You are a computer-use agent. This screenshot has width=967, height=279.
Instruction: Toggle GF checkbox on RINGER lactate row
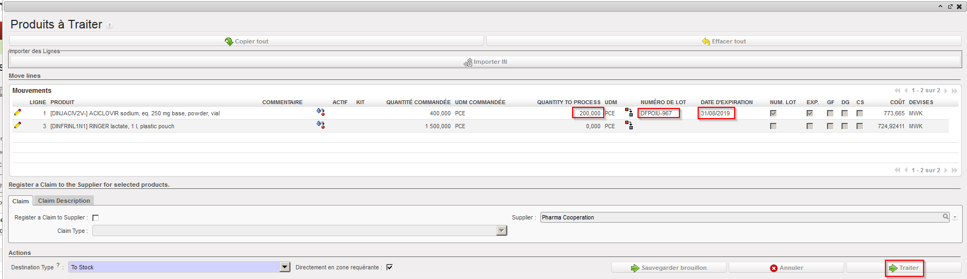point(830,126)
